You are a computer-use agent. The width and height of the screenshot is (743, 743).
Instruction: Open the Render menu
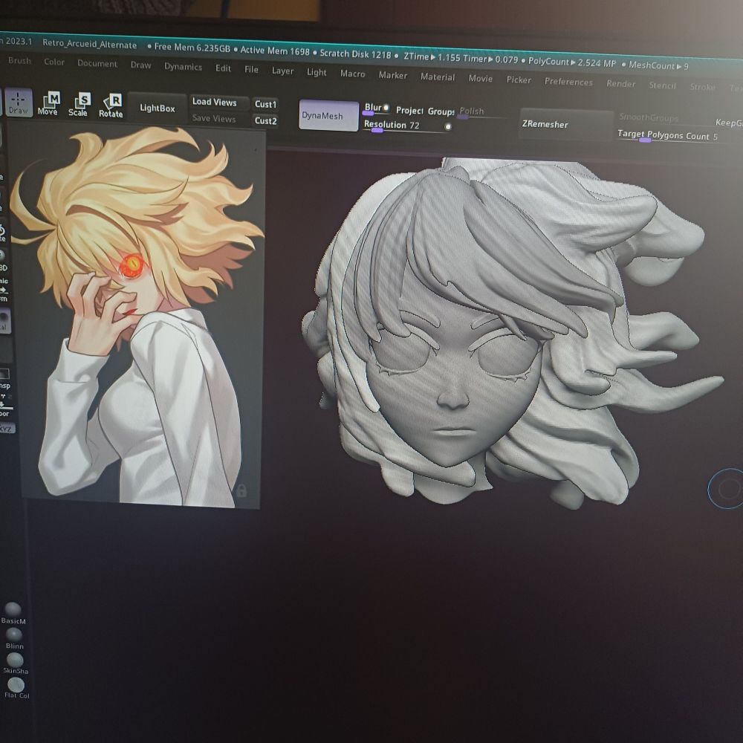620,84
